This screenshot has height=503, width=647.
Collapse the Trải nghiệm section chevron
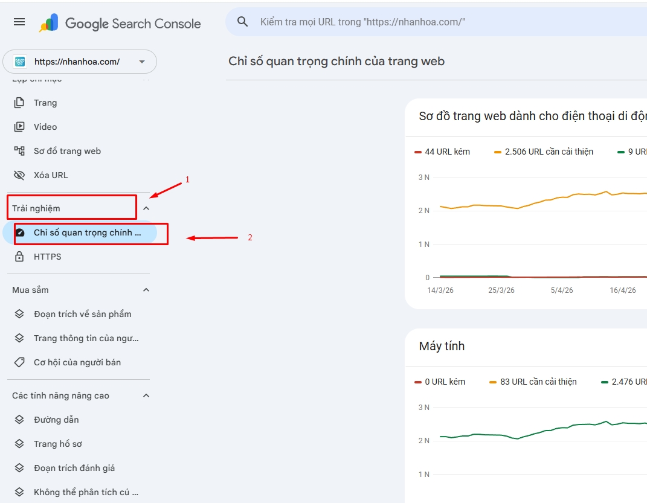click(x=146, y=208)
